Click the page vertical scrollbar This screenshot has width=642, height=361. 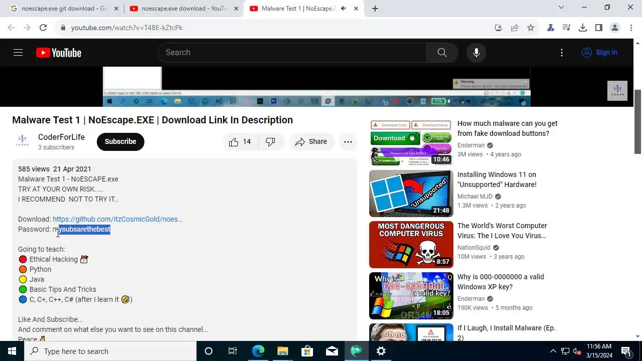[637, 122]
